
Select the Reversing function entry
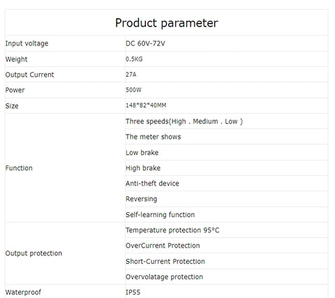click(141, 199)
